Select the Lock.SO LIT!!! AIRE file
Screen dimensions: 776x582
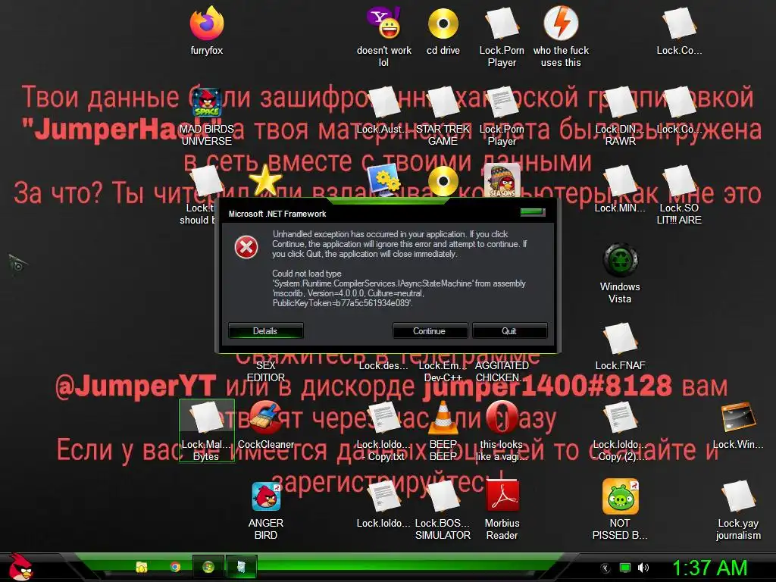[679, 182]
